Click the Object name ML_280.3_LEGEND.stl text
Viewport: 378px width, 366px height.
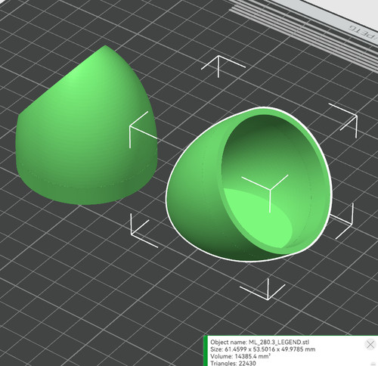pyautogui.click(x=259, y=343)
